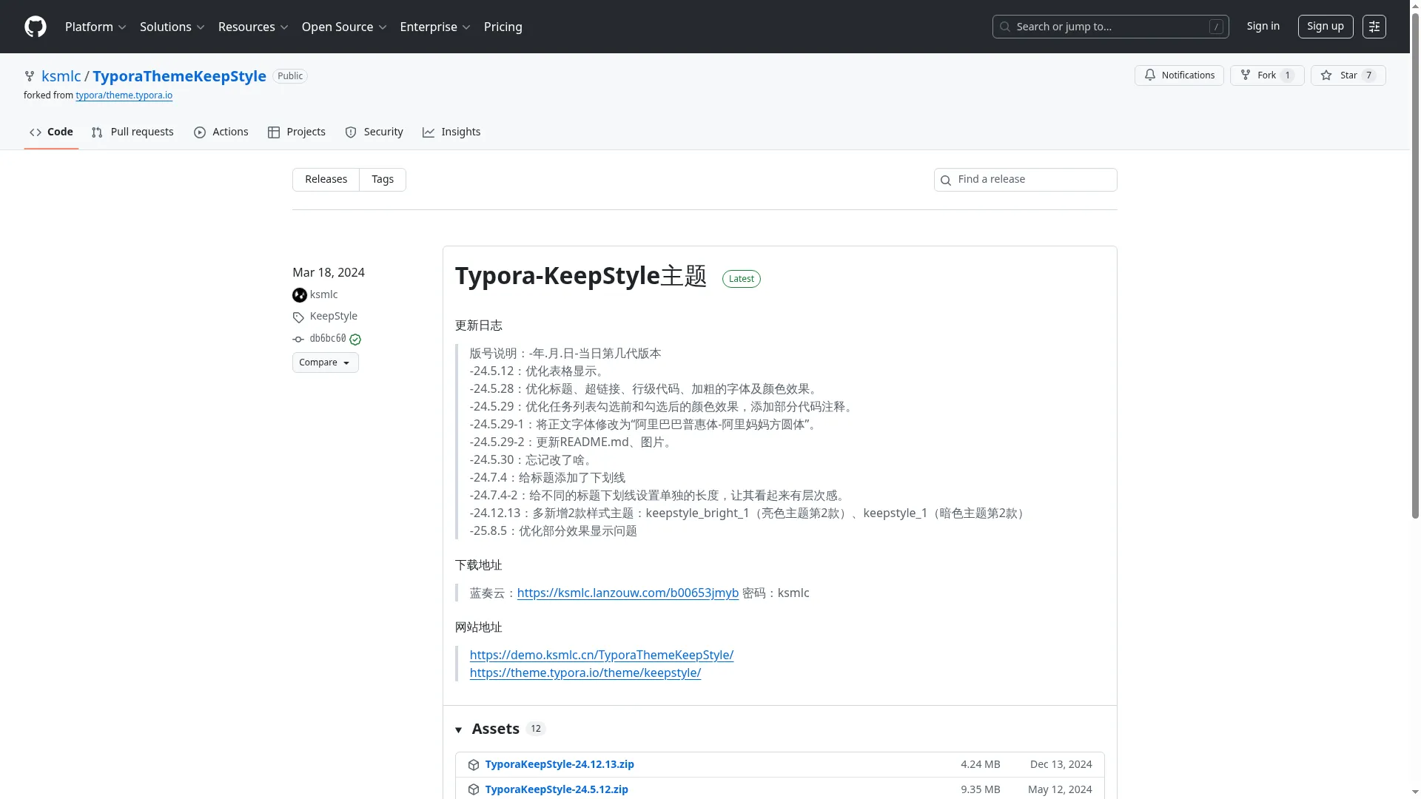Click the verified commit checkmark badge
The width and height of the screenshot is (1421, 799).
(x=355, y=340)
